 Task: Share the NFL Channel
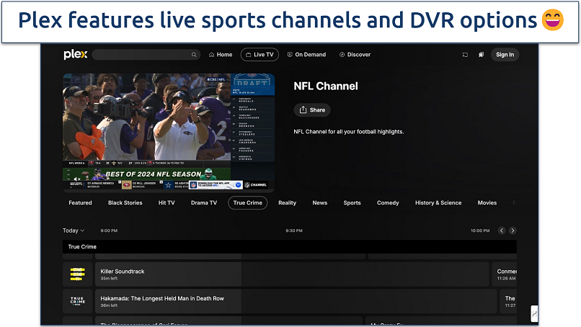pyautogui.click(x=312, y=110)
